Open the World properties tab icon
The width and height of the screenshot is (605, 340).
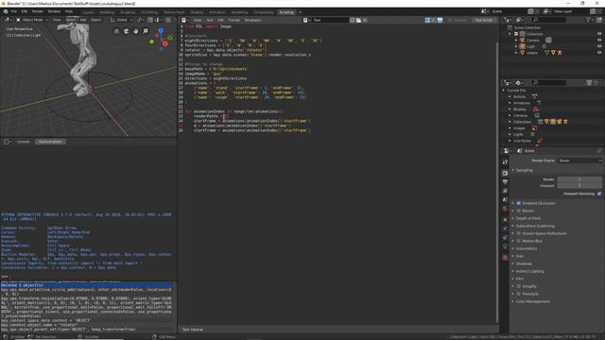(x=505, y=209)
